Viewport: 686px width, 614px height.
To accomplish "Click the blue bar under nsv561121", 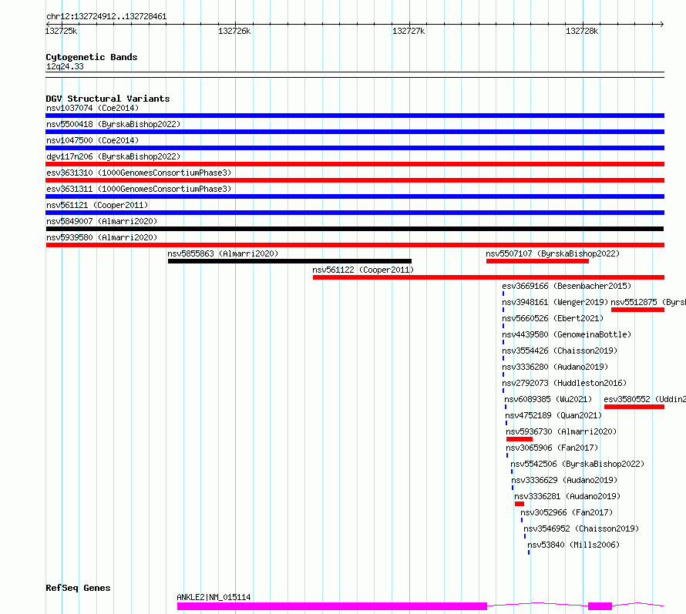I will pos(355,213).
